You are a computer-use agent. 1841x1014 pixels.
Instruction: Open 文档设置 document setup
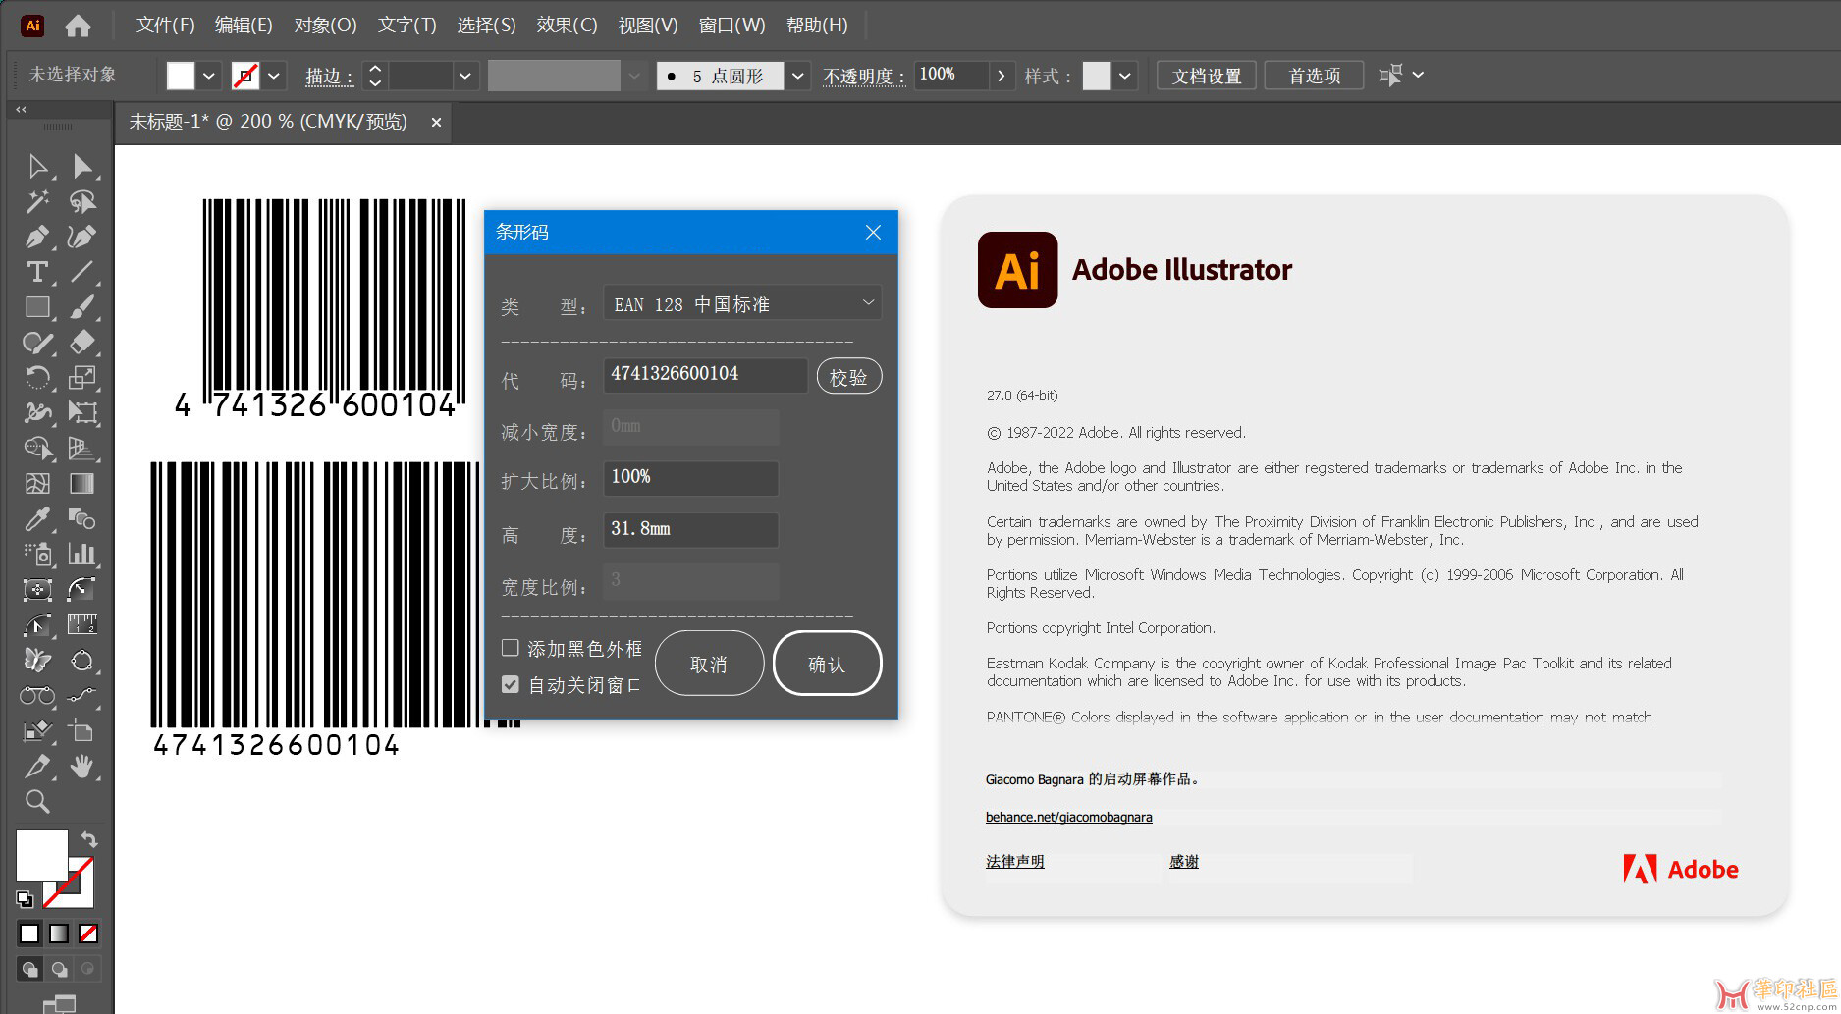[x=1207, y=76]
